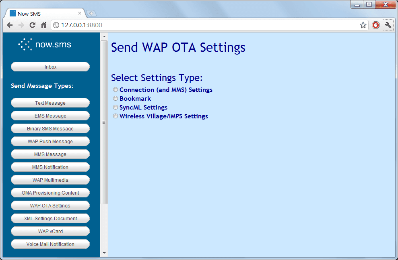Click the browser forward arrow
Image resolution: width=398 pixels, height=260 pixels.
21,25
